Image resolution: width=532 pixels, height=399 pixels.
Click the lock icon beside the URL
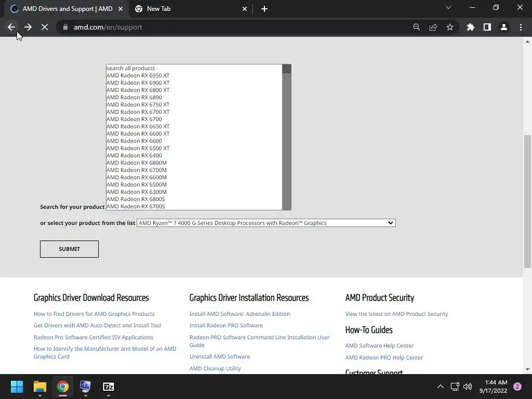65,27
